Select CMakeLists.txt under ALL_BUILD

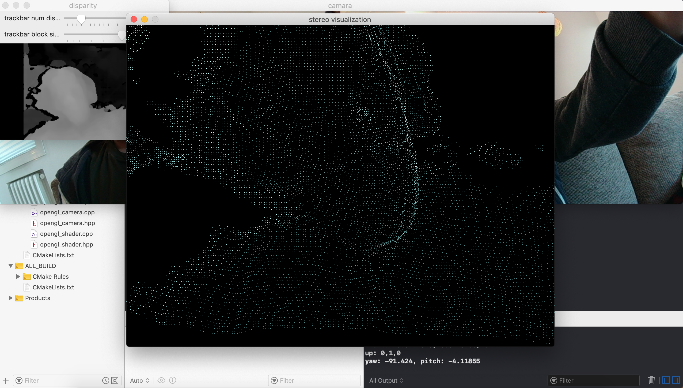click(53, 288)
